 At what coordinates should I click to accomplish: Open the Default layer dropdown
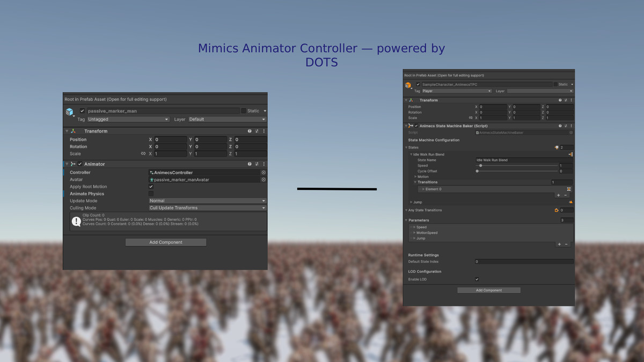[226, 119]
